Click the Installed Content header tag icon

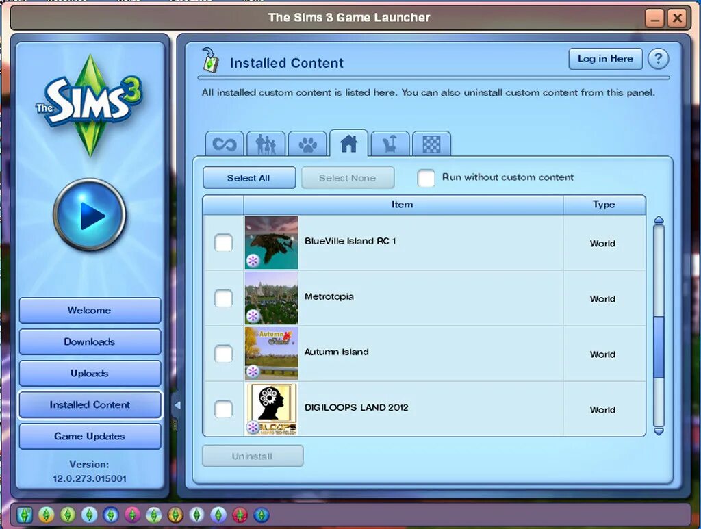[x=209, y=60]
